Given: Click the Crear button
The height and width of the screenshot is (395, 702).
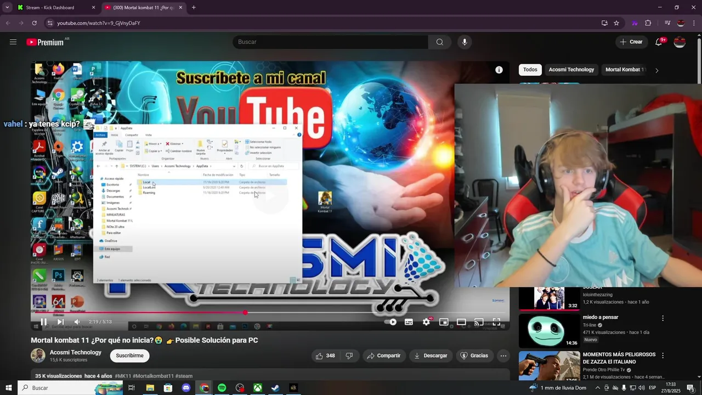Looking at the screenshot, I should click(631, 42).
